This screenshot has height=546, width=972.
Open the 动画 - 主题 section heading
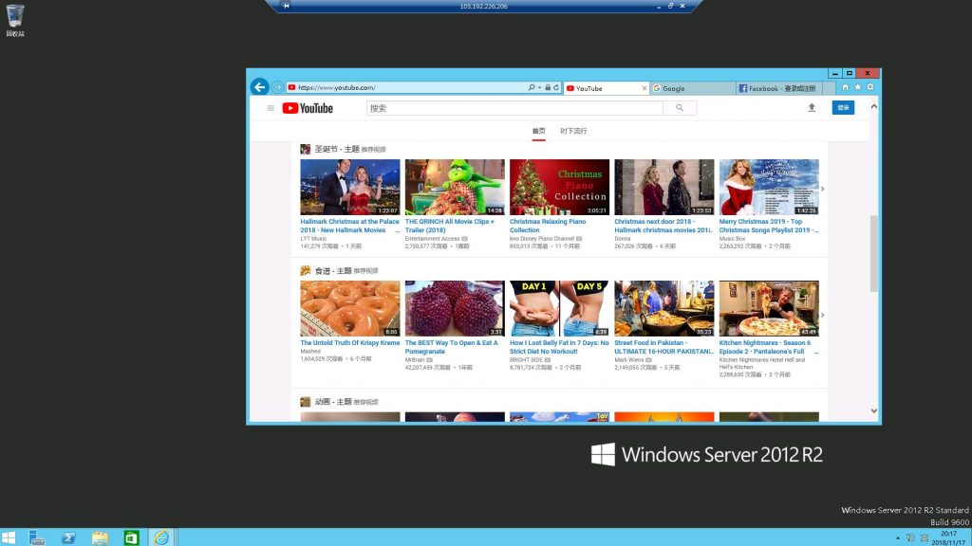pos(333,402)
